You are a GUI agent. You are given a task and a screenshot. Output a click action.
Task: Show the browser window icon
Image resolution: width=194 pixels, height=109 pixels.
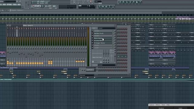tap(109, 6)
